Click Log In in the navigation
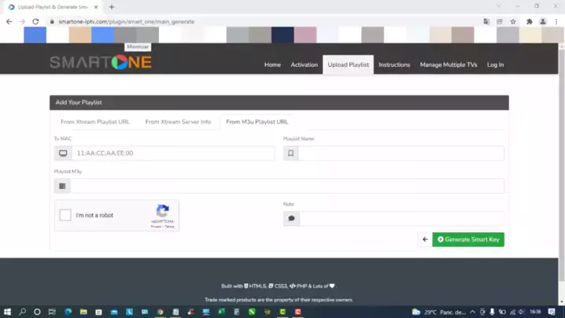The height and width of the screenshot is (318, 565). pyautogui.click(x=496, y=65)
